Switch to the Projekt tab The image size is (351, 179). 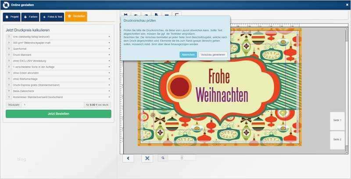(12, 17)
